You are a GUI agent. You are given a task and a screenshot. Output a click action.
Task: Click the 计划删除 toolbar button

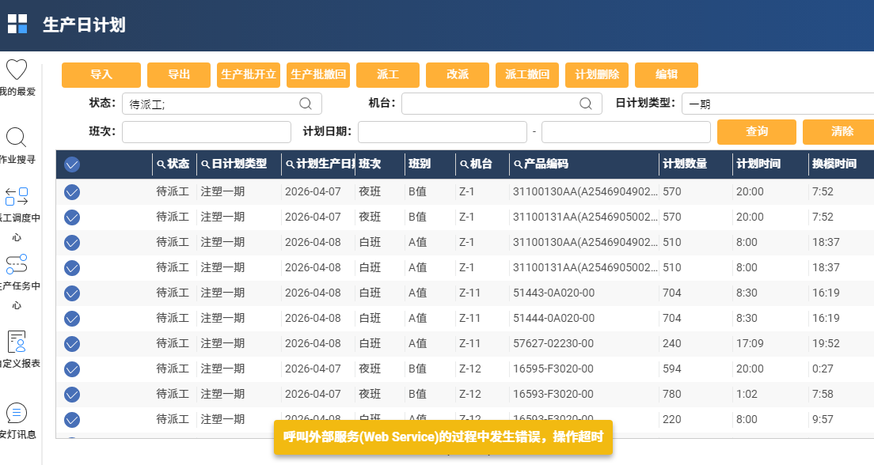point(597,75)
